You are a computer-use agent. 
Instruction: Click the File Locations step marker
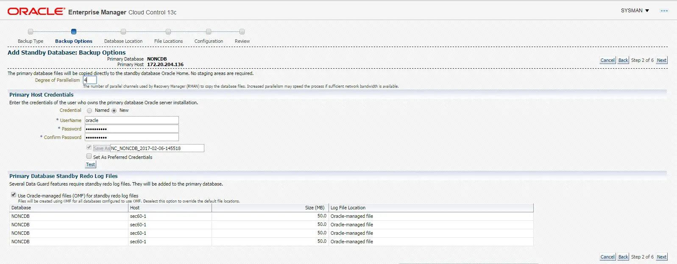pyautogui.click(x=168, y=31)
